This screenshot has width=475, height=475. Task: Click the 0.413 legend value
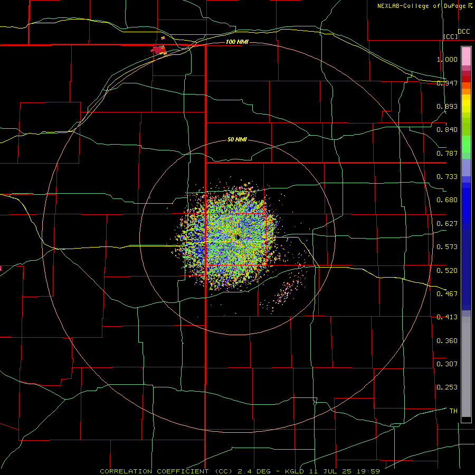(447, 317)
